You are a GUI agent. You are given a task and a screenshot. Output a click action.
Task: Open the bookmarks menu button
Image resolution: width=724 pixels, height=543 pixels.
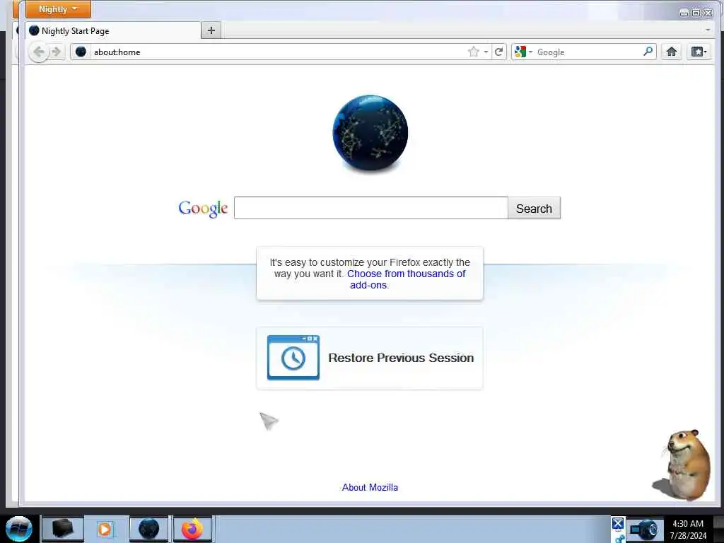[699, 52]
